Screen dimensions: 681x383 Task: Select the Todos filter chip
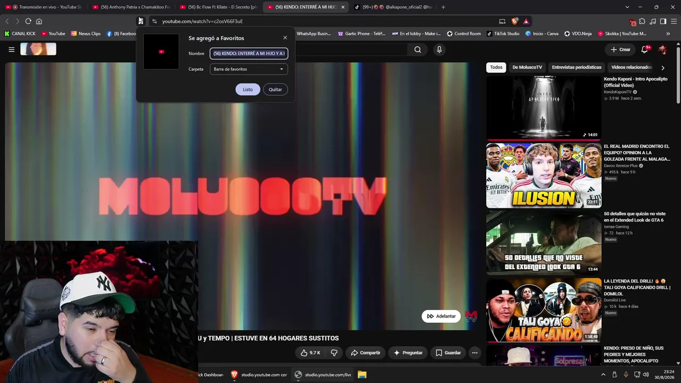tap(496, 68)
